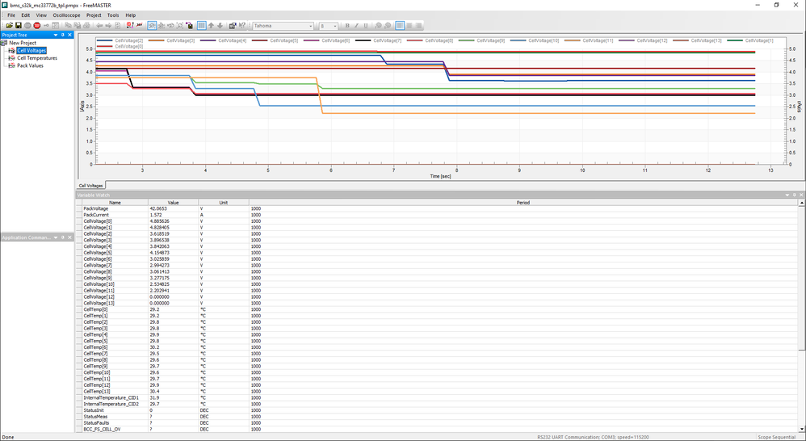Viewport: 806px width, 441px height.
Task: Open the Project menu
Action: coord(94,15)
